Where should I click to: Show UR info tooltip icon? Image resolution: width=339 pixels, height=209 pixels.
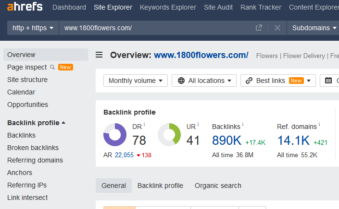198,124
